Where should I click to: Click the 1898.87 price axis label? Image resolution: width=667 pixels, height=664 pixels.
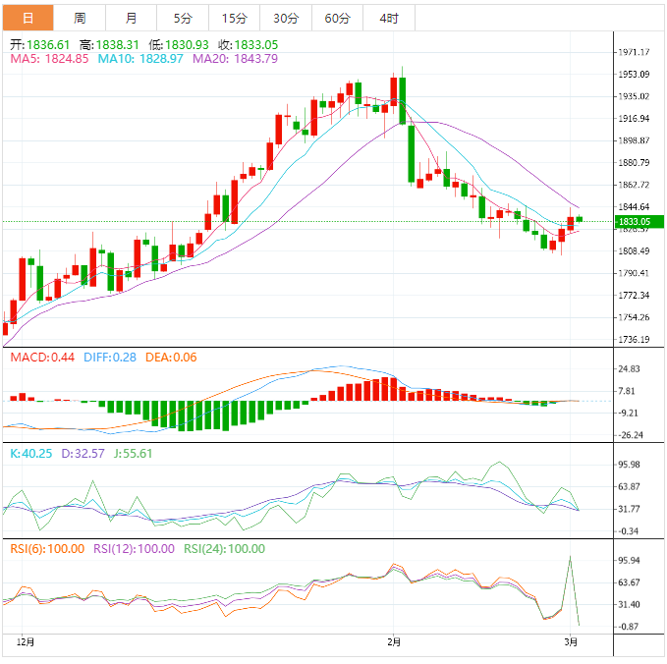[x=634, y=140]
